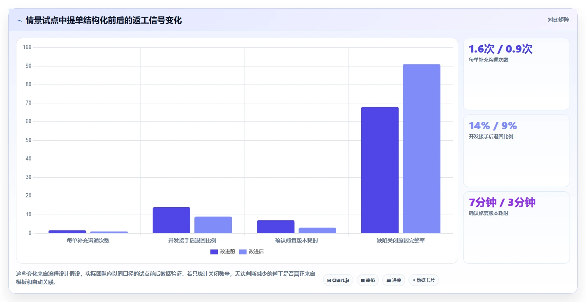
Task: Click the lightning icon beside the title
Action: (x=19, y=21)
